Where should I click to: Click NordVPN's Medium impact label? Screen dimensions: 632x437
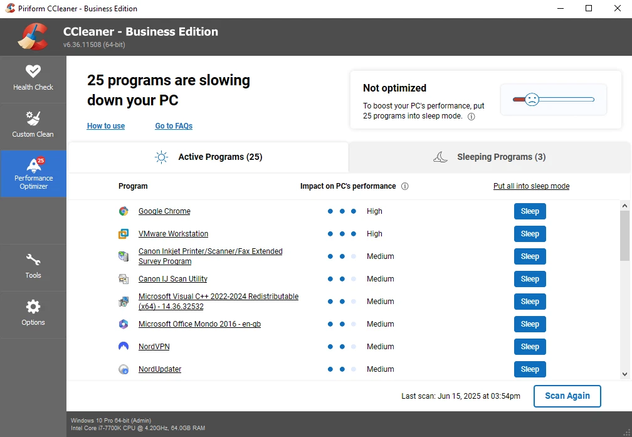(380, 347)
